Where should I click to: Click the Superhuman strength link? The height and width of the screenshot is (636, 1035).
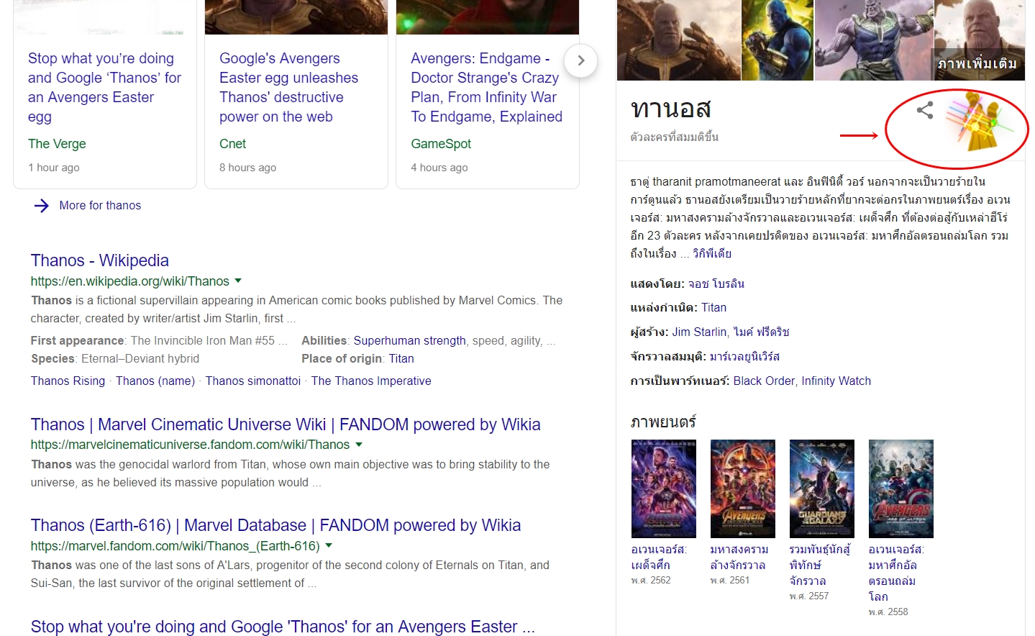(409, 340)
